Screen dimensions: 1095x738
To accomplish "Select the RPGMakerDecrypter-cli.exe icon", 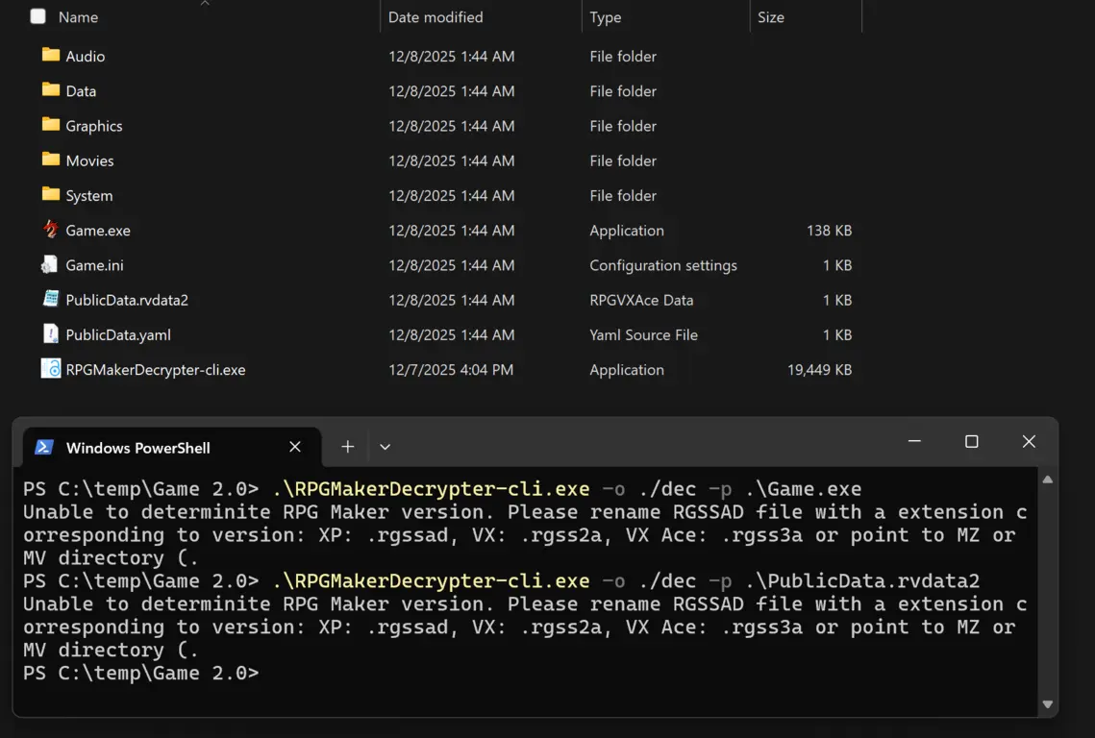I will [51, 369].
